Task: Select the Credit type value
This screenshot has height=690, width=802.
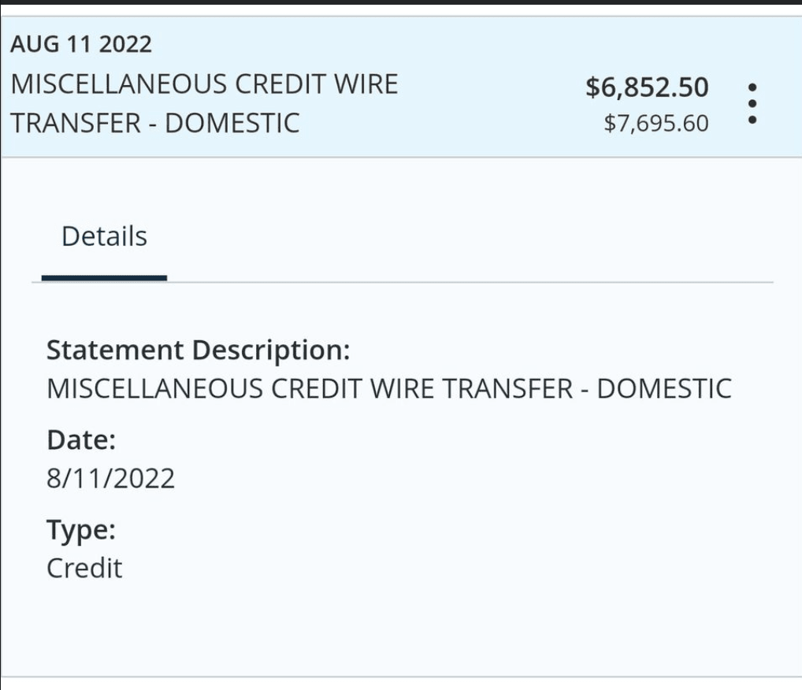Action: pos(84,568)
